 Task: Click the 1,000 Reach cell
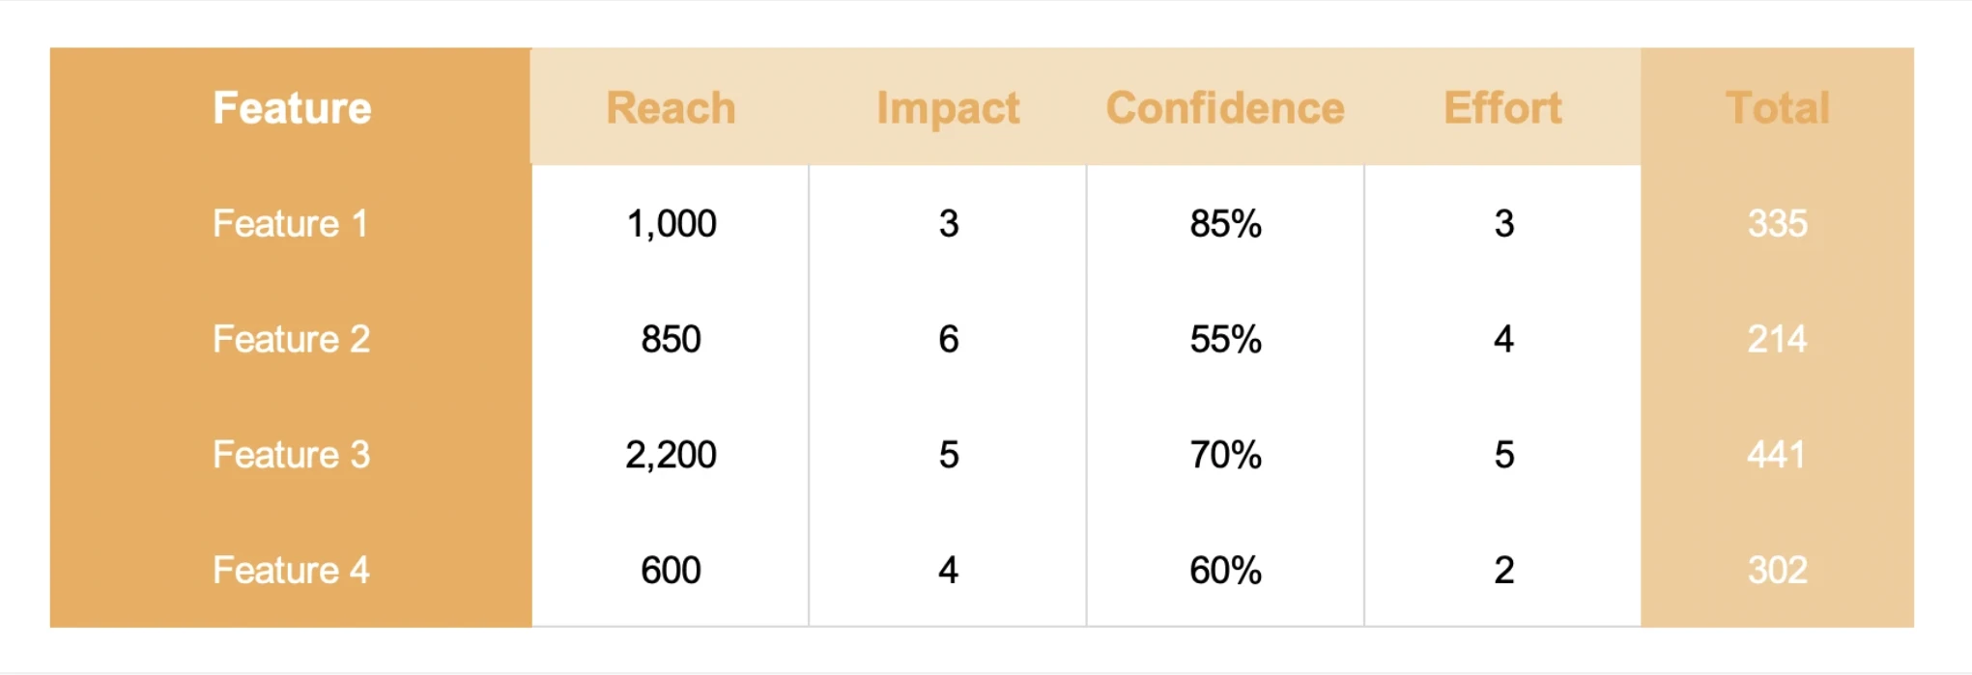pyautogui.click(x=672, y=223)
